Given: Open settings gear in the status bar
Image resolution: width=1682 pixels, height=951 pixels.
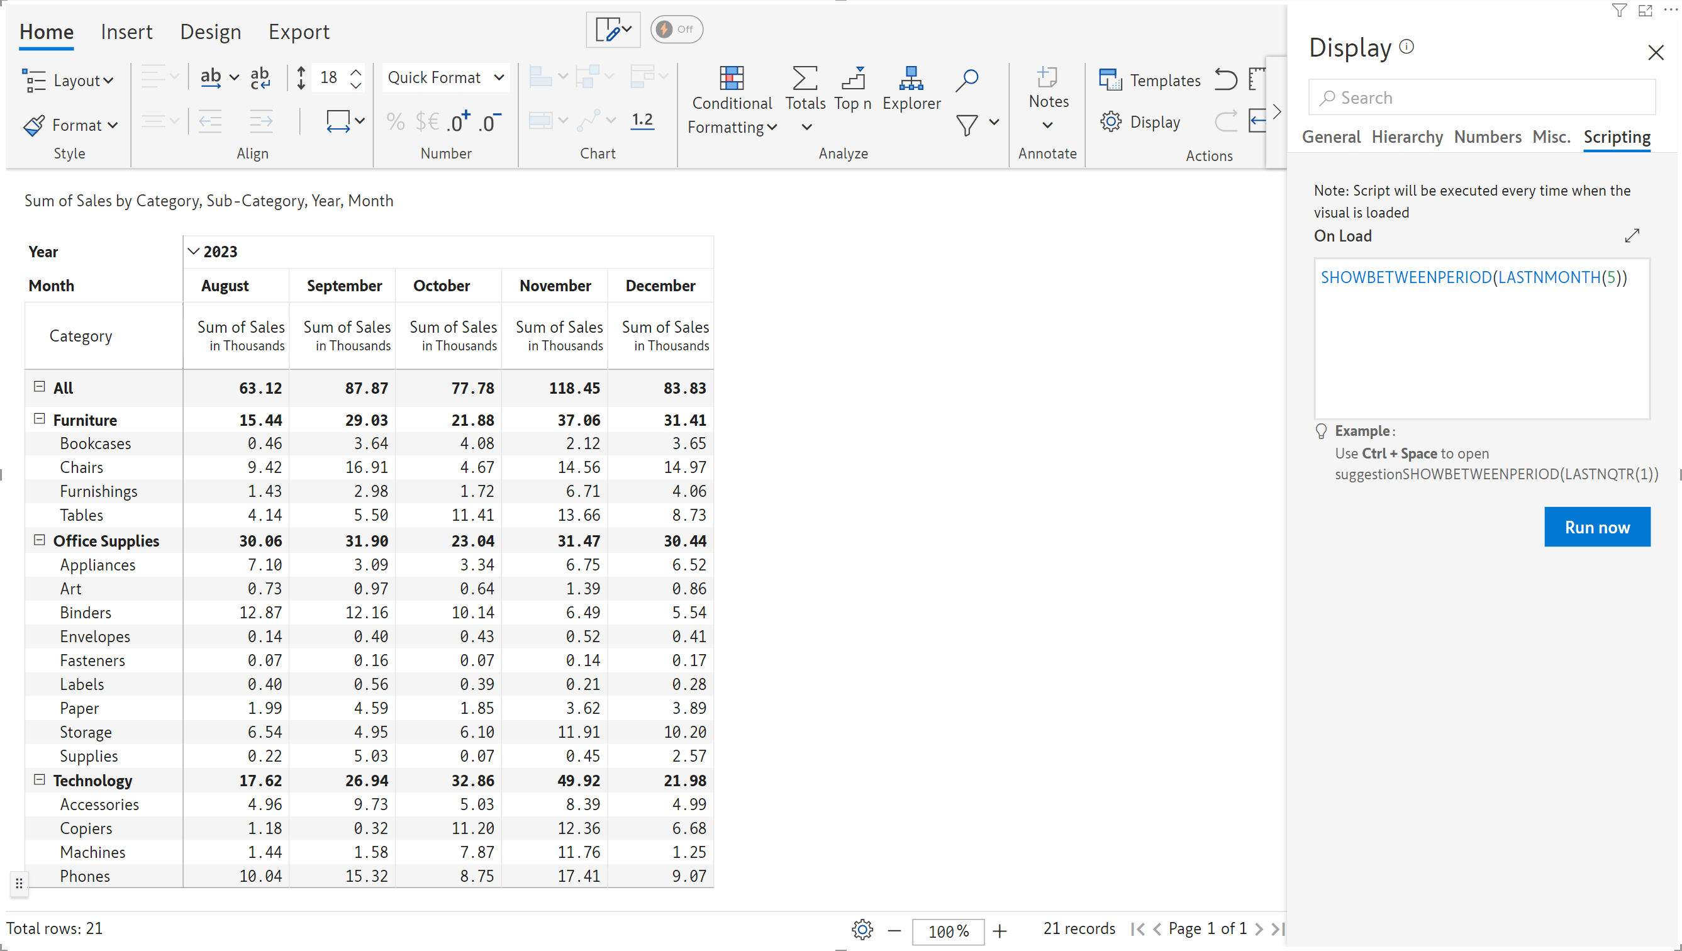Looking at the screenshot, I should point(862,929).
